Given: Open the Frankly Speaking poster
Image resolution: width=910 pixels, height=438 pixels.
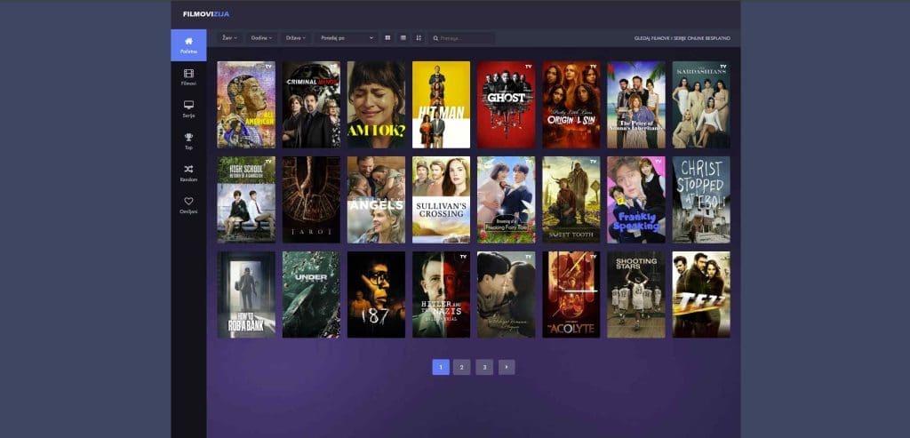Looking at the screenshot, I should click(636, 200).
